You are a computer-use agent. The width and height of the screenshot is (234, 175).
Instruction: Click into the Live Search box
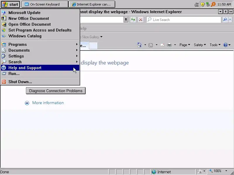tap(184, 20)
